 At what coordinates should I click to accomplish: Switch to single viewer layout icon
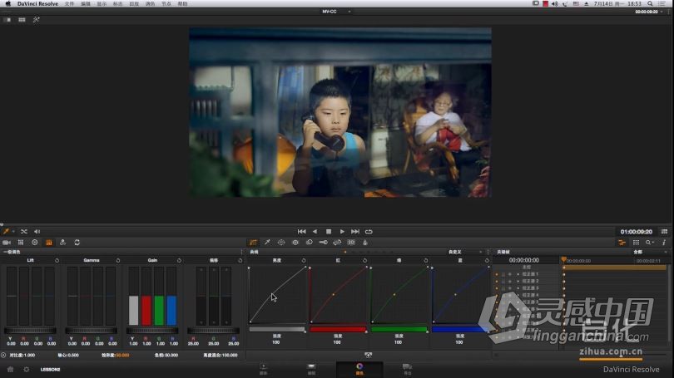click(x=7, y=20)
